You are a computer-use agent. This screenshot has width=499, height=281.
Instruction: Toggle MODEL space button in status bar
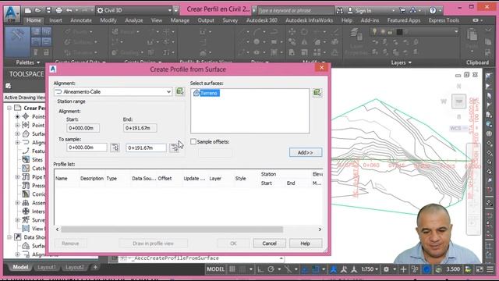coord(215,269)
